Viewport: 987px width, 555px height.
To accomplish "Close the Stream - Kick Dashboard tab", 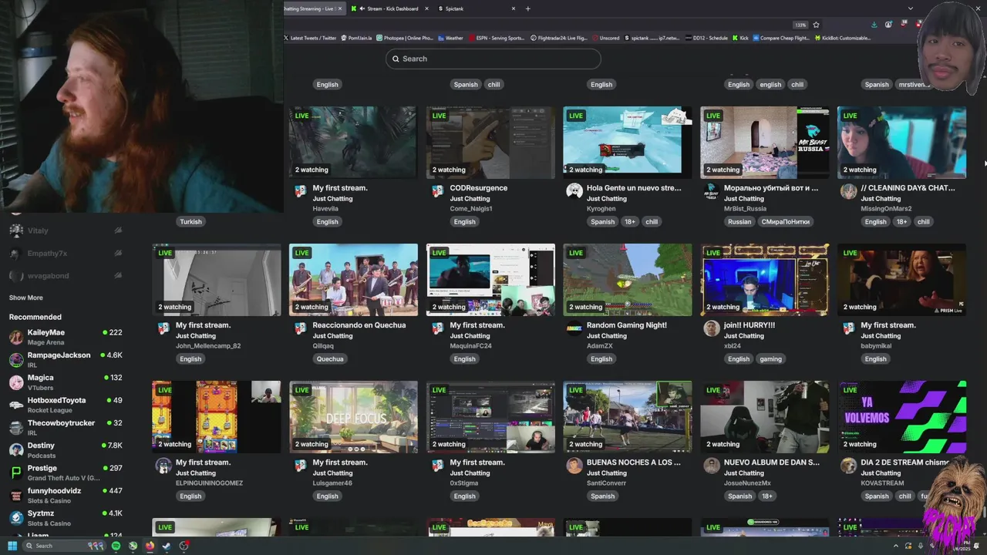I will pyautogui.click(x=426, y=8).
